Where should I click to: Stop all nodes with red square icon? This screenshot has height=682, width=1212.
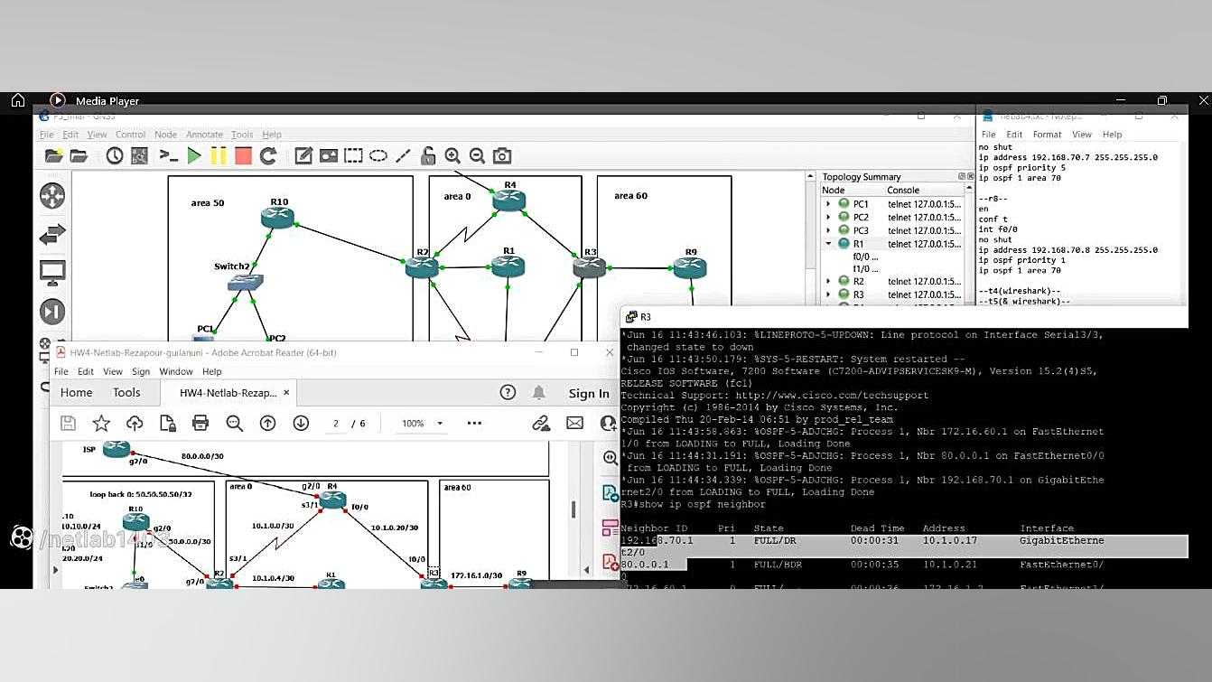click(243, 155)
